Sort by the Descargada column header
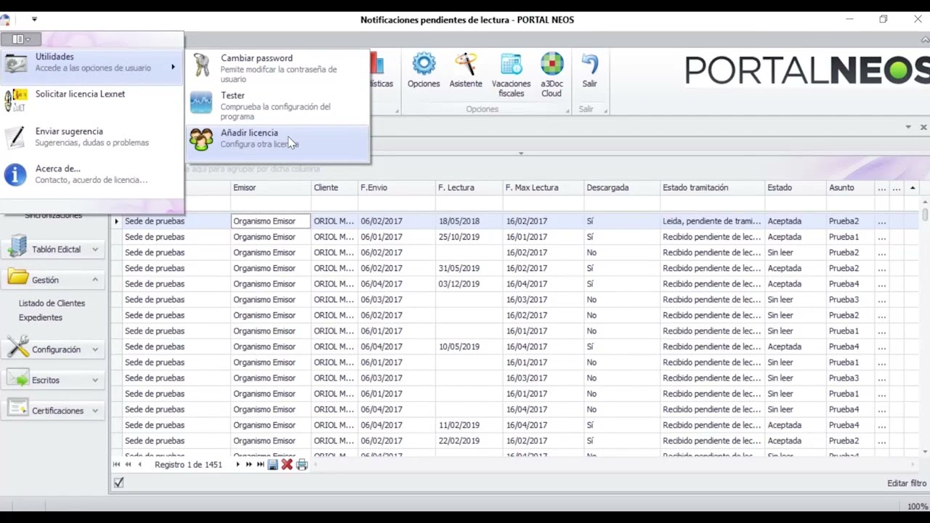This screenshot has height=523, width=930. click(x=622, y=187)
